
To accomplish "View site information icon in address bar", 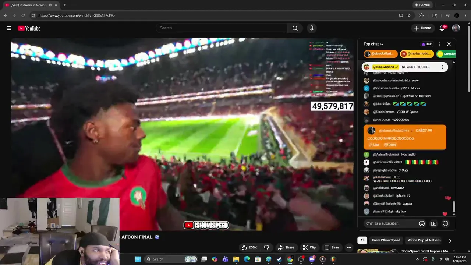I will tap(33, 15).
